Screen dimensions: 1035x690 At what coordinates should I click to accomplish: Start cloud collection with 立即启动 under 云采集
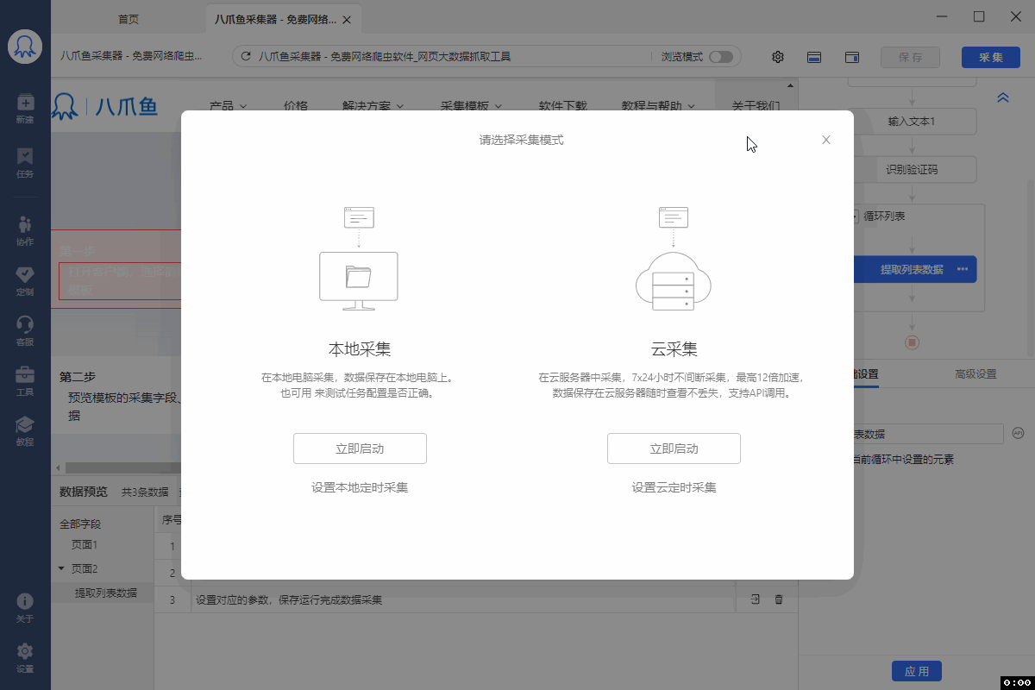674,448
